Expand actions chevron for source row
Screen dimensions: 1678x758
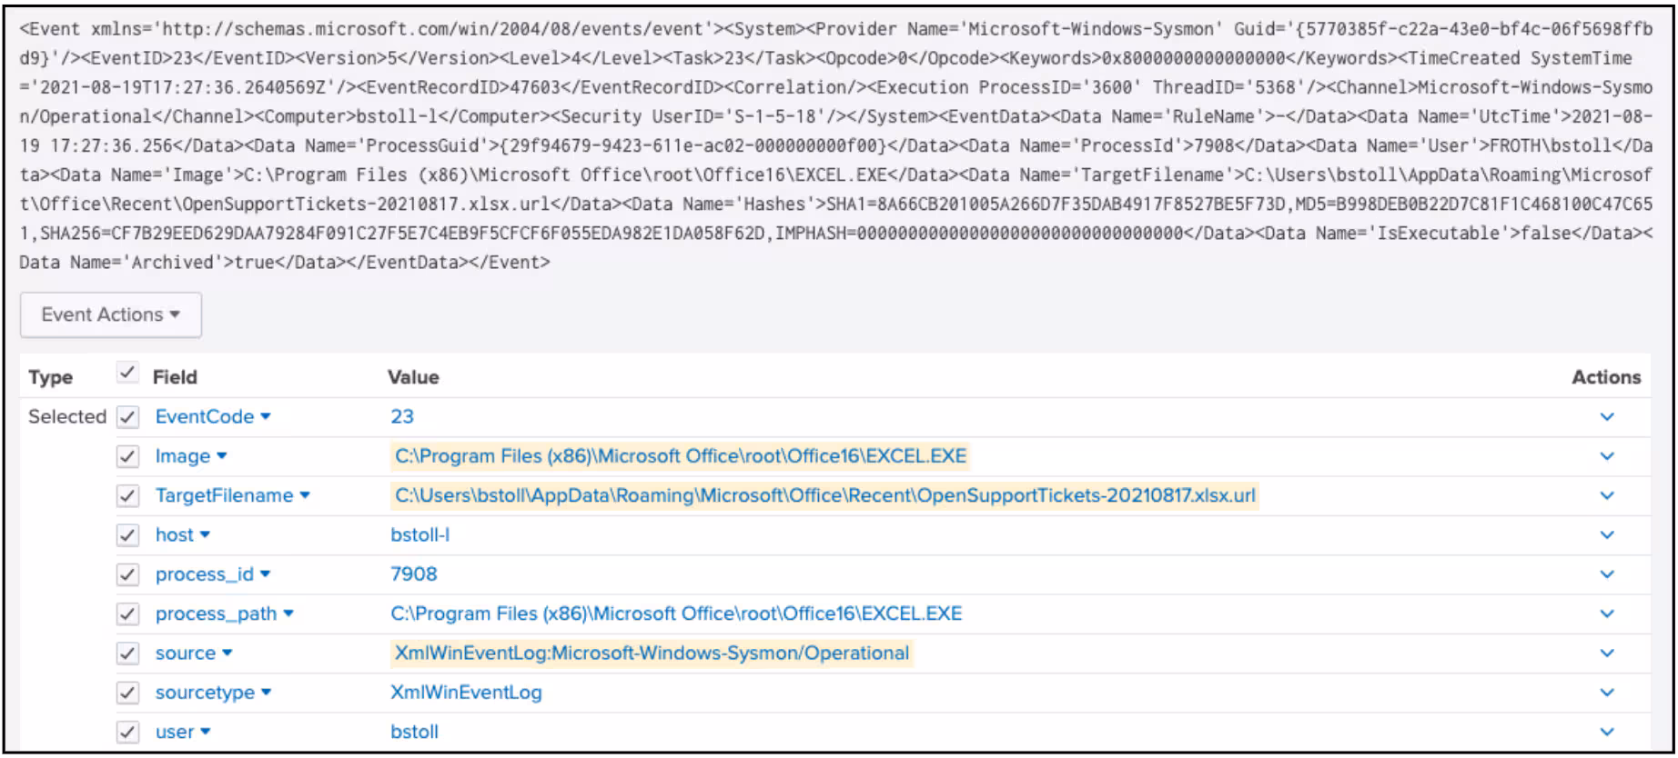tap(1606, 653)
